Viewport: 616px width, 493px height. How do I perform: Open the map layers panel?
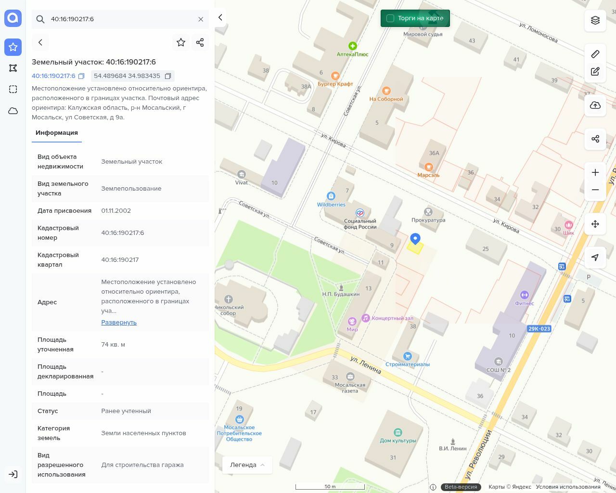point(595,20)
